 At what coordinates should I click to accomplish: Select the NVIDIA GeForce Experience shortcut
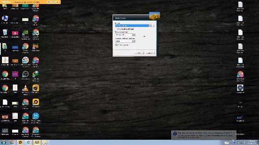click(x=25, y=34)
